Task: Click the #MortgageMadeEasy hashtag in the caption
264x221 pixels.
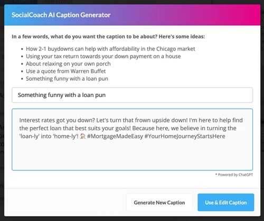Action: tap(115, 136)
